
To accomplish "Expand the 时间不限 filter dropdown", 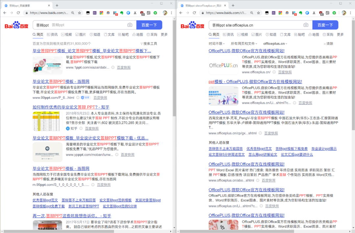I will click(216, 43).
